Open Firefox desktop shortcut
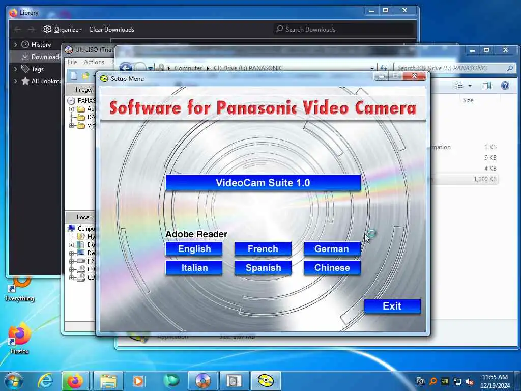Image resolution: width=521 pixels, height=391 pixels. click(20, 339)
